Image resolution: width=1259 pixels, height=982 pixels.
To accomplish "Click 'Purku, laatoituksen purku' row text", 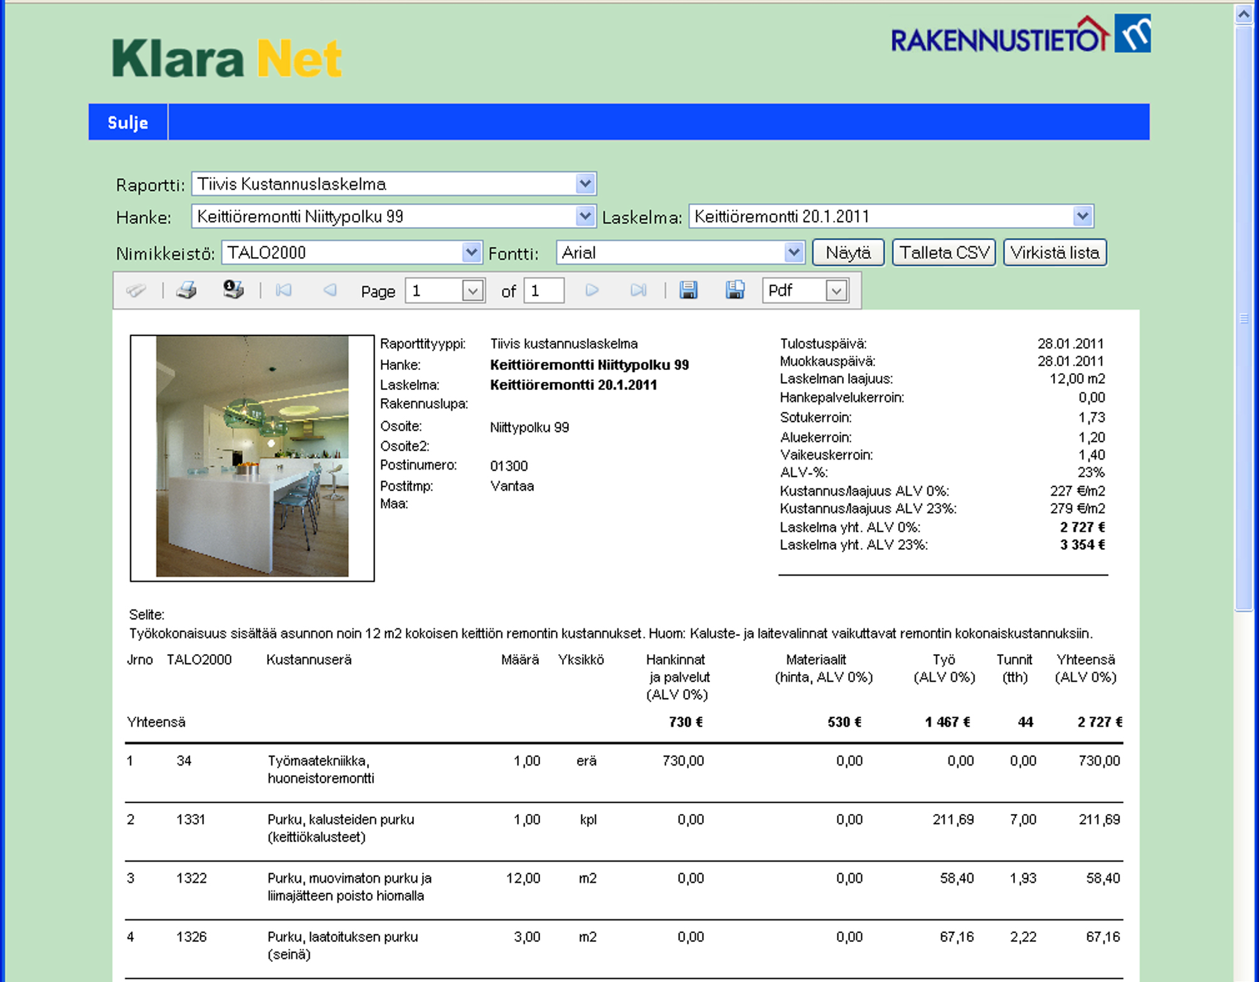I will click(343, 937).
